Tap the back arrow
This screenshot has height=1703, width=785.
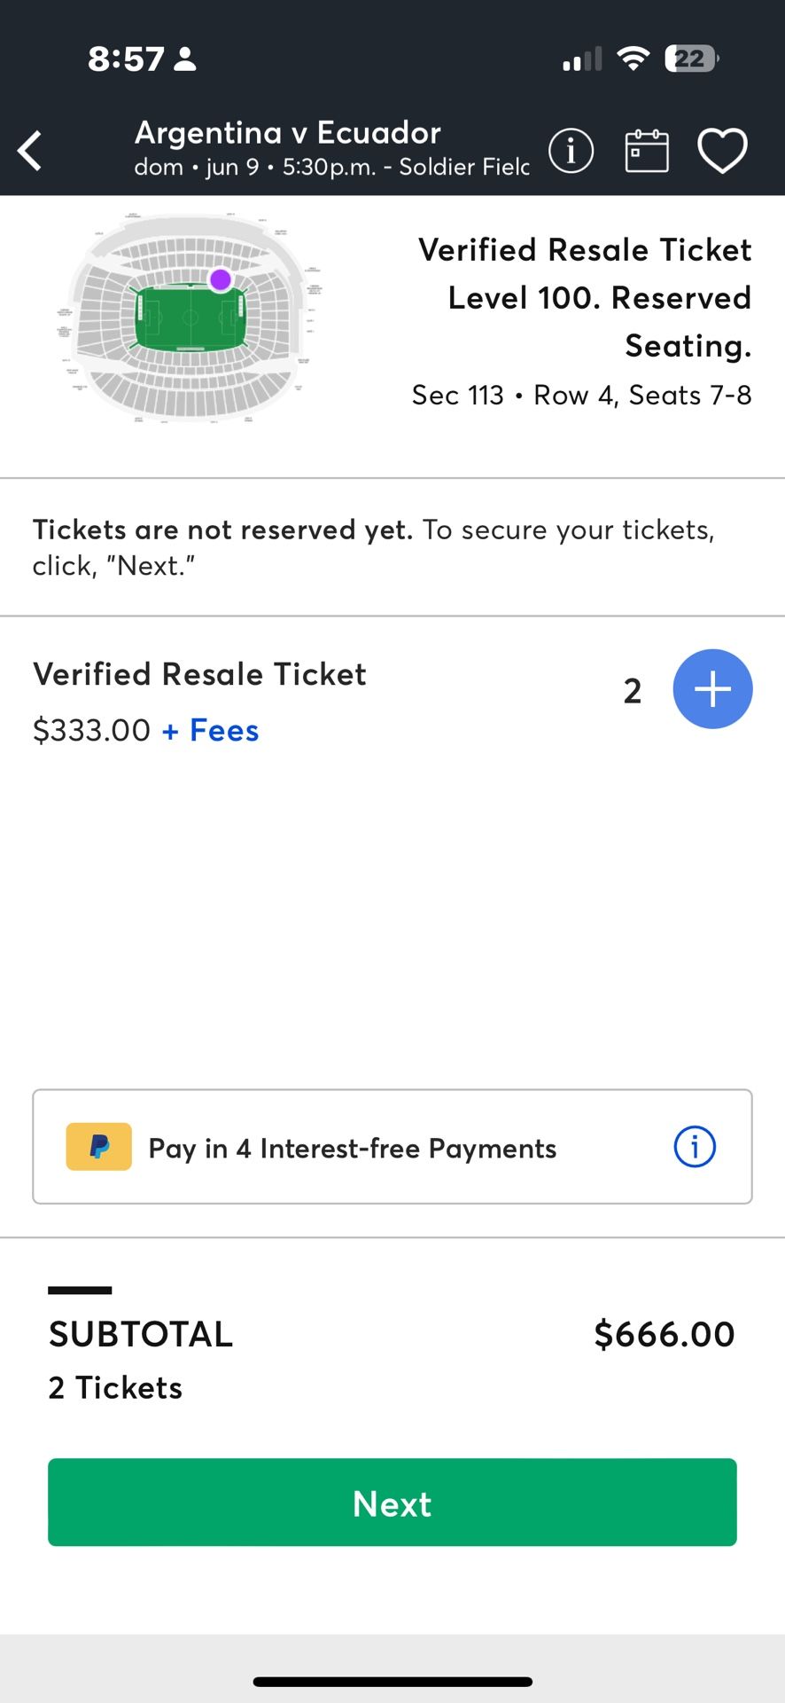30,150
